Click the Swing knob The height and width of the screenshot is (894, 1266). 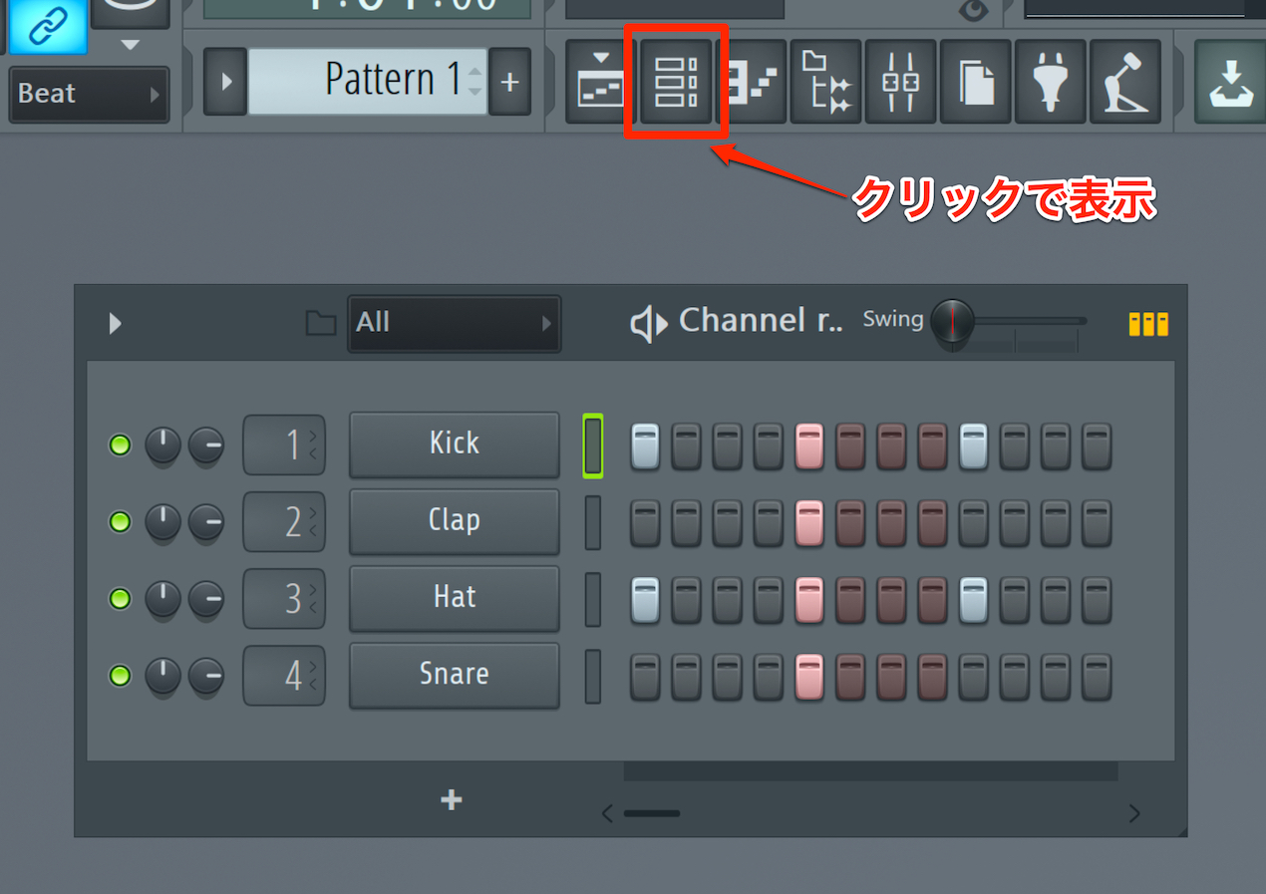point(953,322)
